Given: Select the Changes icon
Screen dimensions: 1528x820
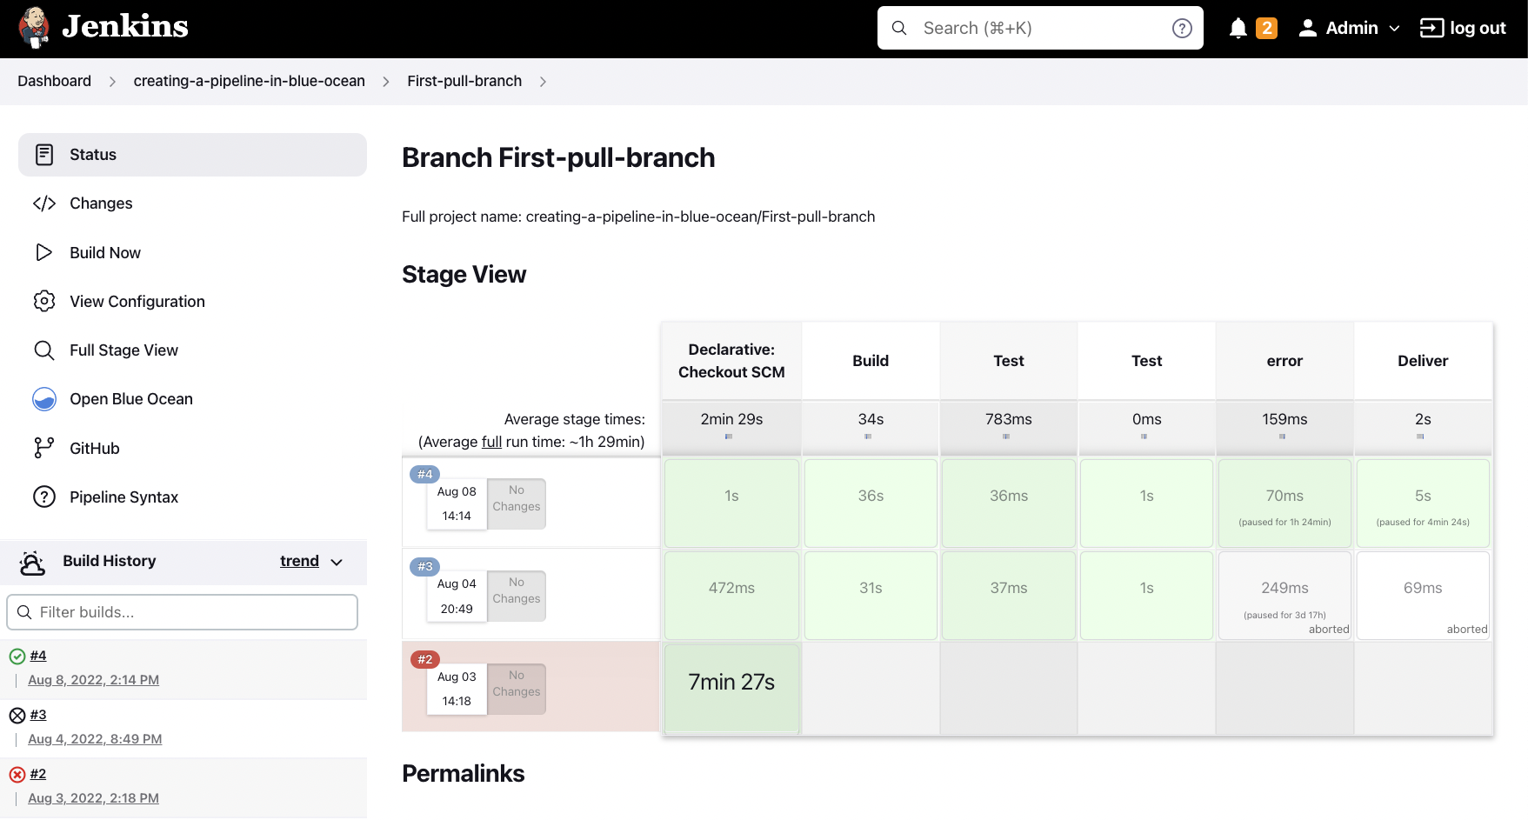Looking at the screenshot, I should coord(44,203).
